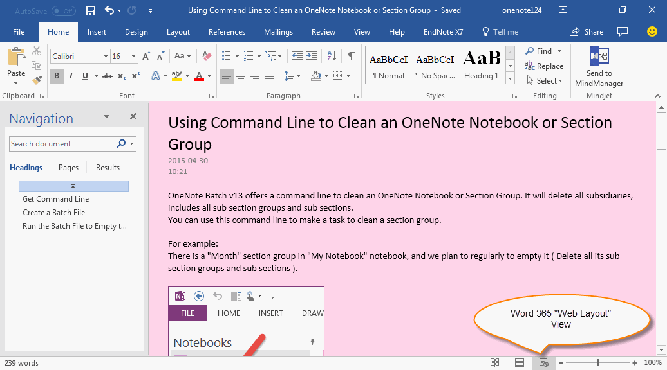Viewport: 667px width, 370px height.
Task: Open the font color dropdown arrow
Action: 209,76
